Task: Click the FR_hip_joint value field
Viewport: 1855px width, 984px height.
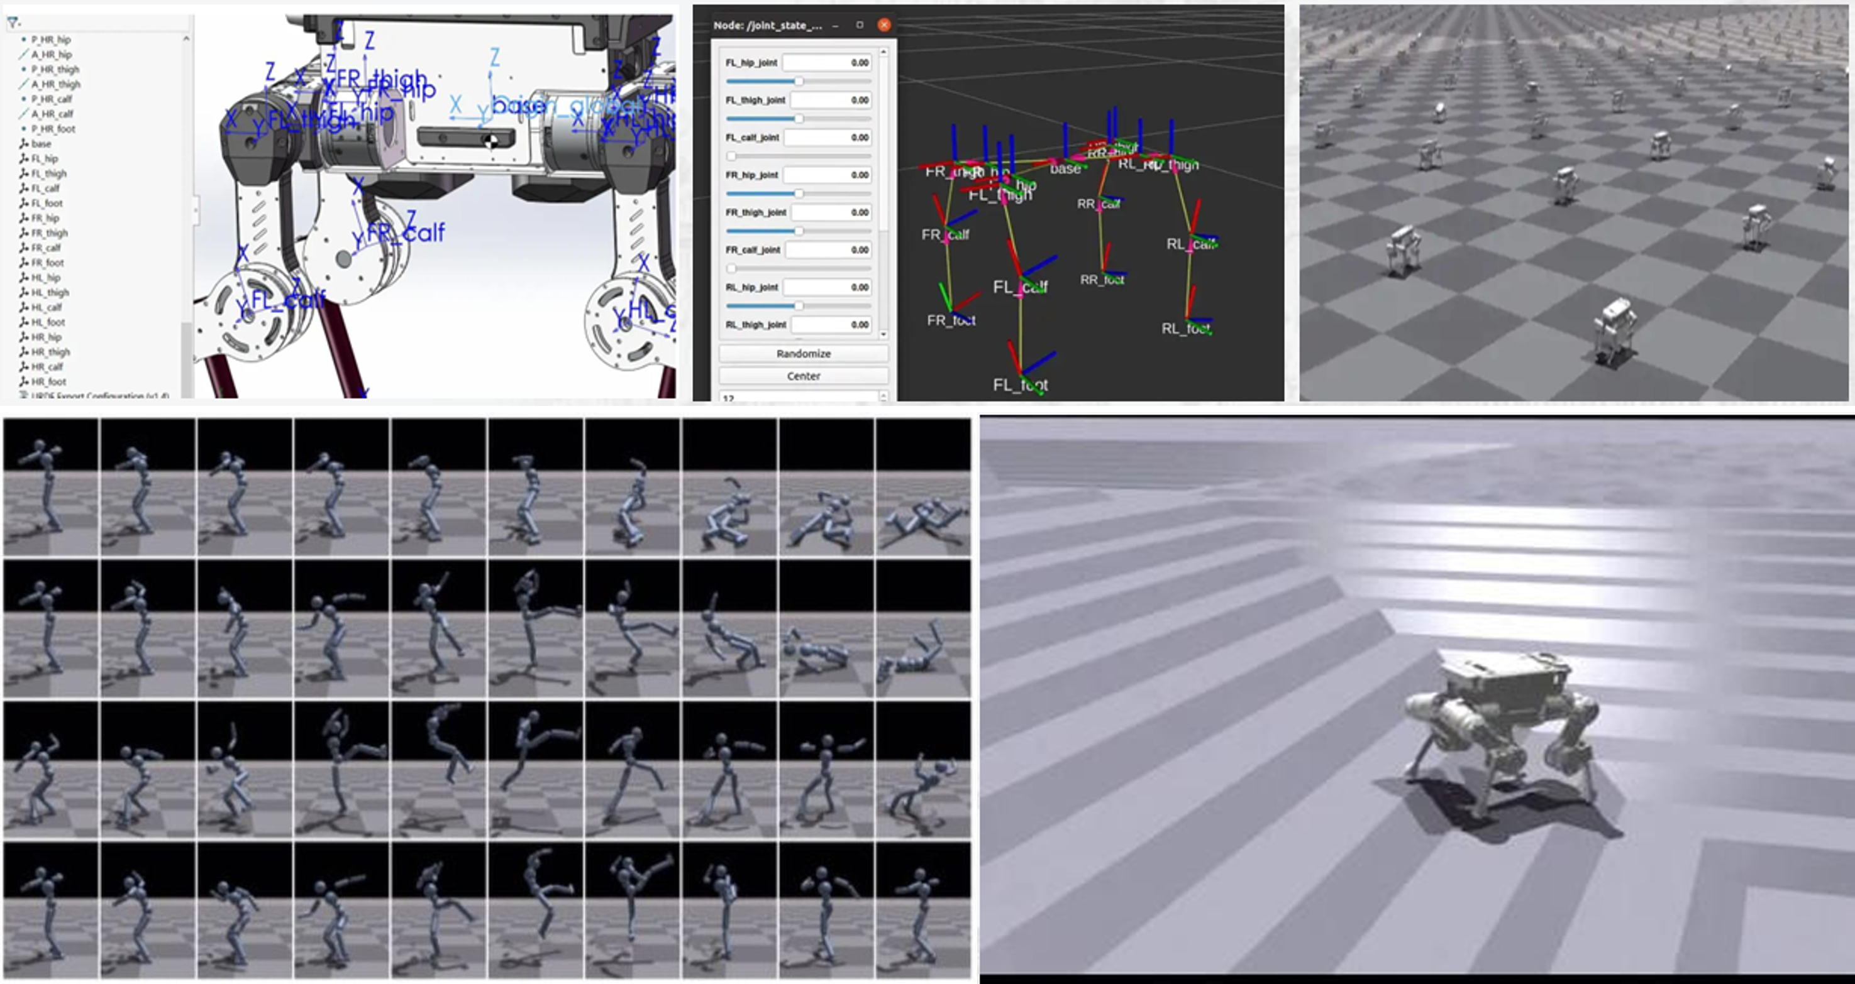Action: pyautogui.click(x=828, y=175)
